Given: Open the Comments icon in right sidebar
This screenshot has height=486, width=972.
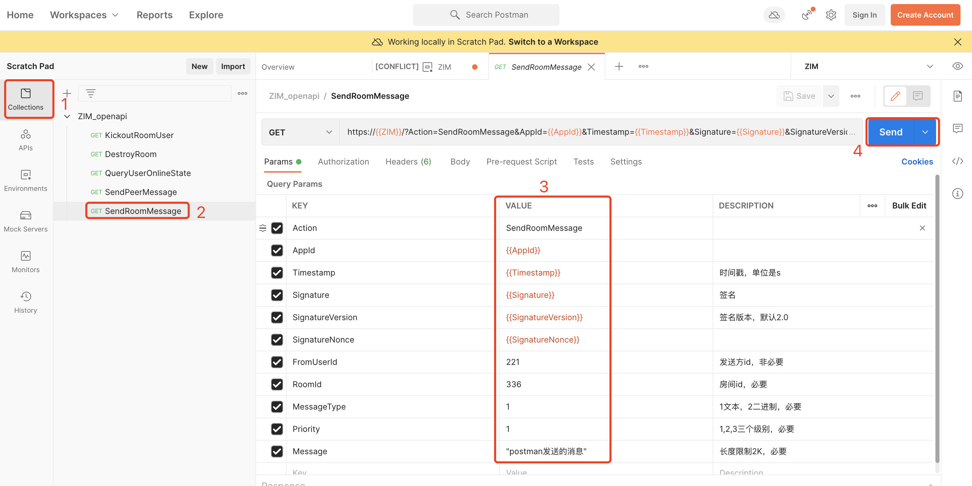Looking at the screenshot, I should [957, 129].
